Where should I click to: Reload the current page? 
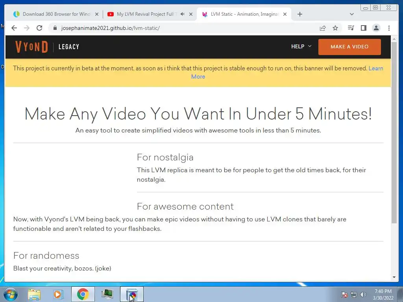click(39, 28)
